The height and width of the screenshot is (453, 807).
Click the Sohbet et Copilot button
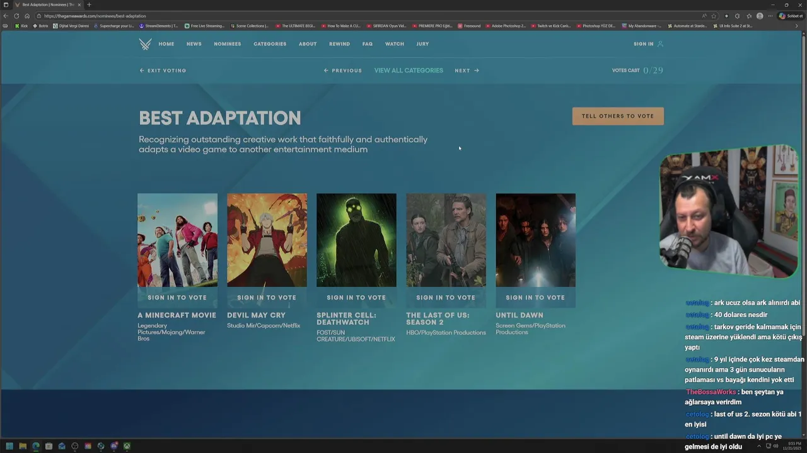791,16
